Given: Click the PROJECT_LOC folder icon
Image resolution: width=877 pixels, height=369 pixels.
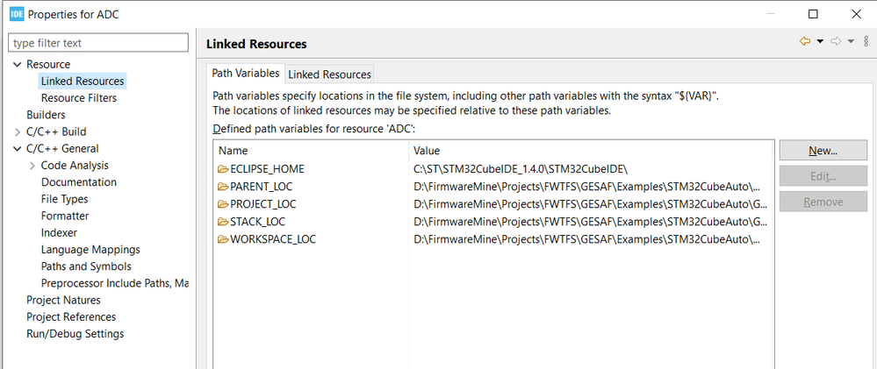Looking at the screenshot, I should coord(223,203).
